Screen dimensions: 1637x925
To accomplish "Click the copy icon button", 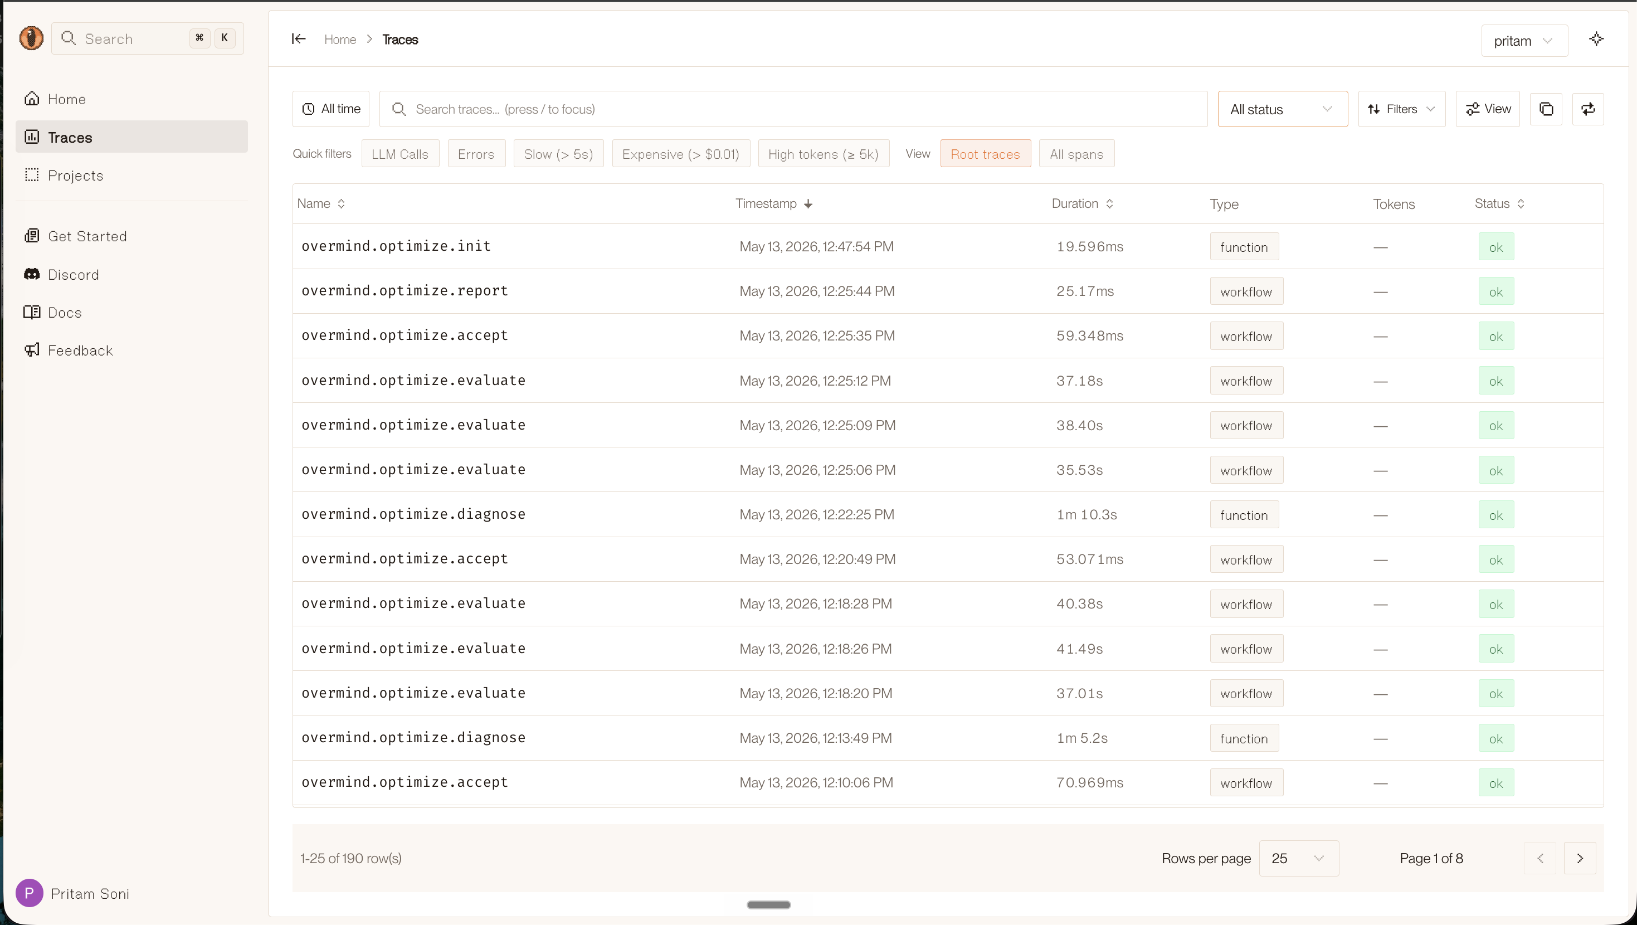I will click(x=1546, y=109).
